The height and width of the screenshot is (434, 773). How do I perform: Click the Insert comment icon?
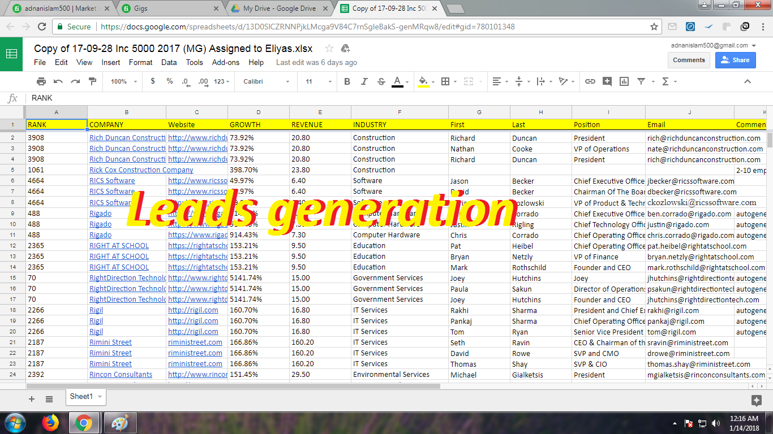(607, 81)
